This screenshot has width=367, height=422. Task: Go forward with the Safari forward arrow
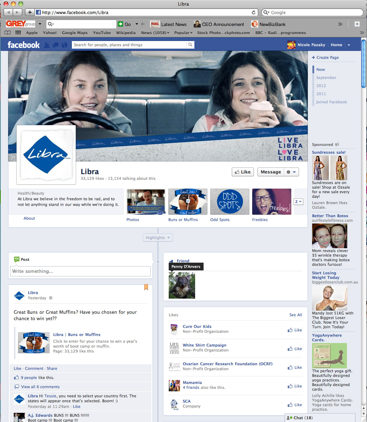[18, 12]
